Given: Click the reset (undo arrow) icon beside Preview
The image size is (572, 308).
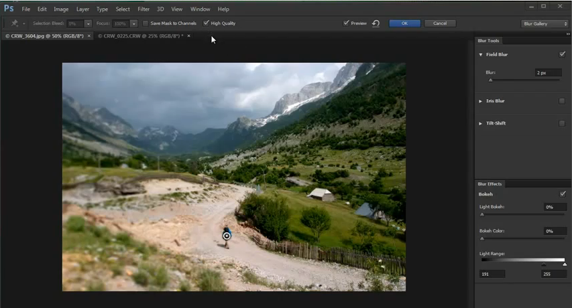Looking at the screenshot, I should [376, 23].
